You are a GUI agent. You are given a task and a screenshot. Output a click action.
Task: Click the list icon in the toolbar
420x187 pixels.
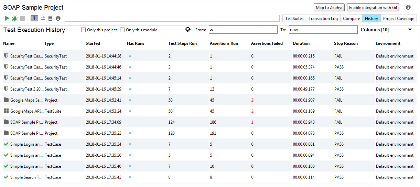click(51, 18)
